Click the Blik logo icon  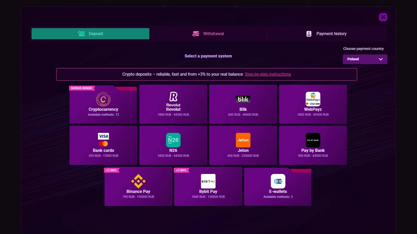(x=243, y=99)
